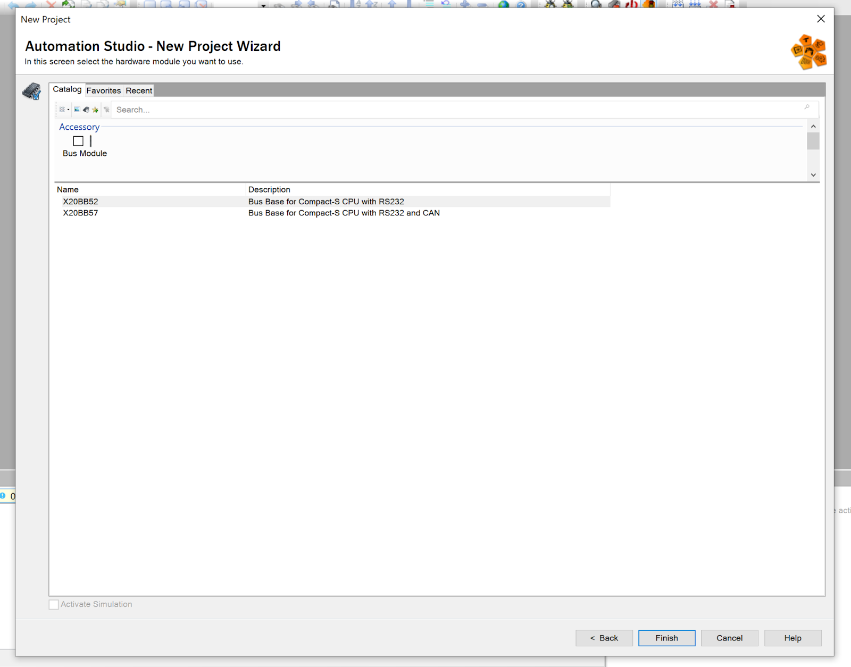The height and width of the screenshot is (667, 851).
Task: Select the X20BB52 module row
Action: [x=332, y=202]
